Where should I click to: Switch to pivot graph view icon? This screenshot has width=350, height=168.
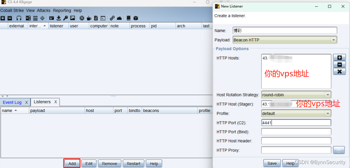pos(28,18)
